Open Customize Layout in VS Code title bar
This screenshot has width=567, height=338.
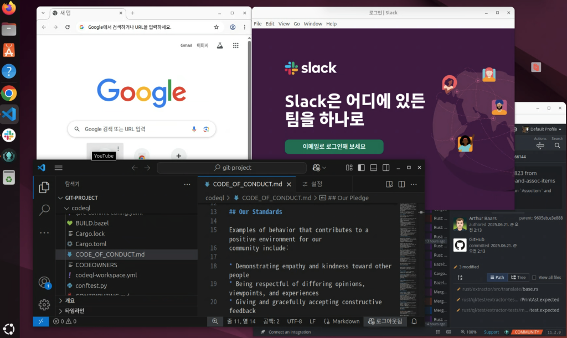[349, 168]
